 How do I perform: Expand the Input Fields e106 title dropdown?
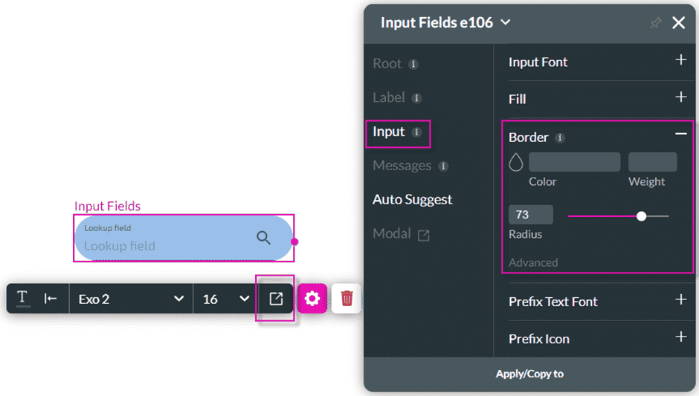[x=506, y=22]
